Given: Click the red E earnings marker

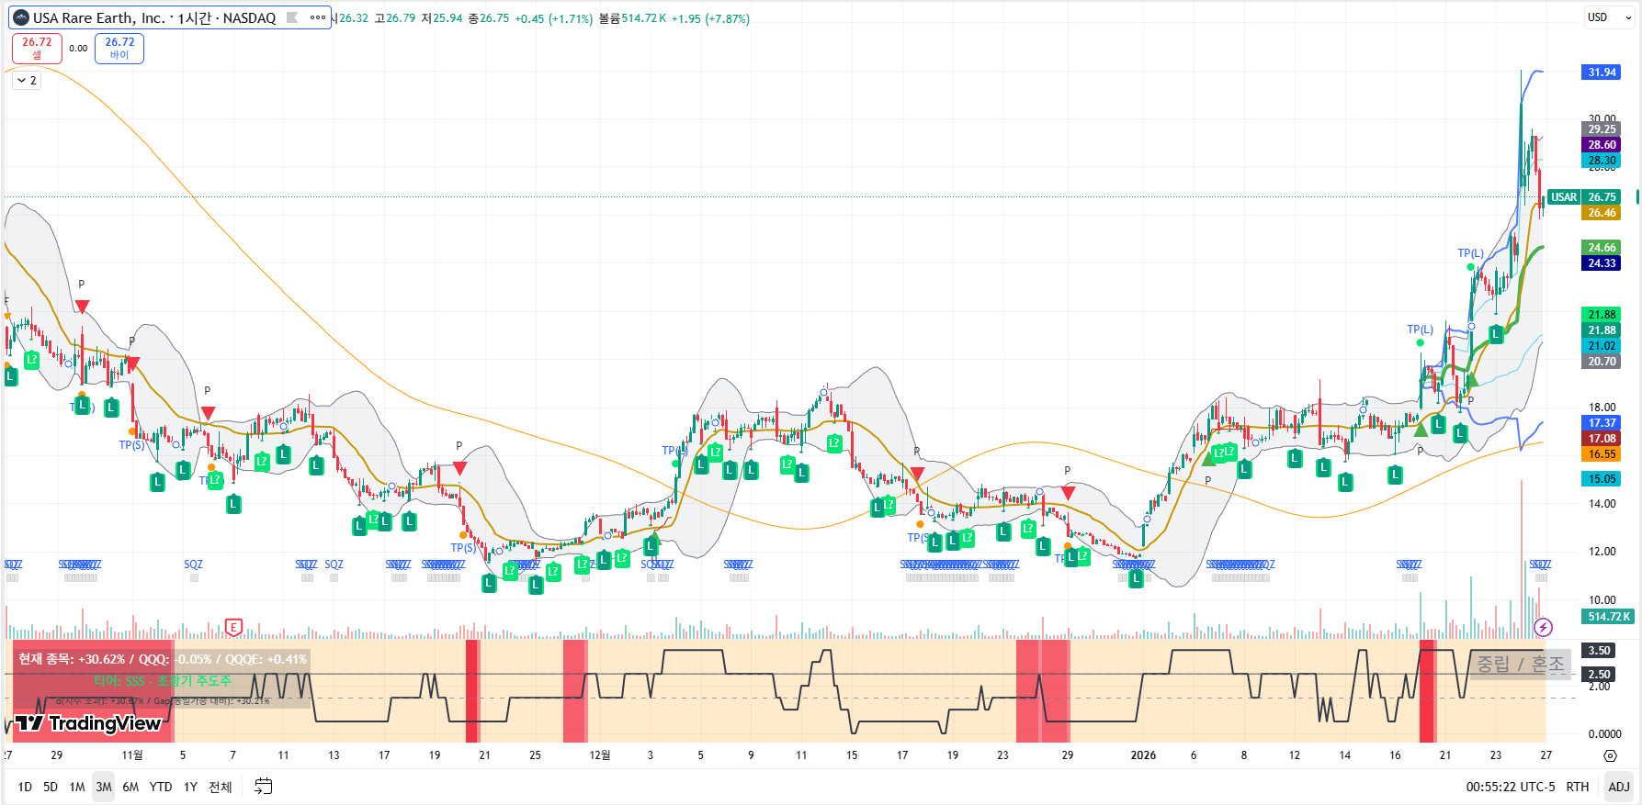Looking at the screenshot, I should (233, 628).
